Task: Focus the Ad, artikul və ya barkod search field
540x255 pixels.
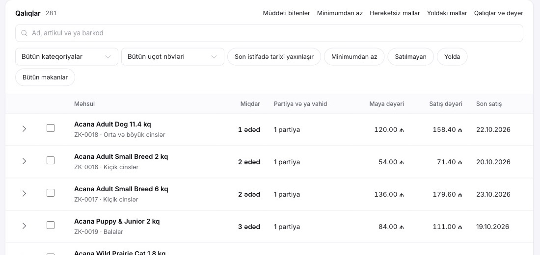Action: coord(269,33)
